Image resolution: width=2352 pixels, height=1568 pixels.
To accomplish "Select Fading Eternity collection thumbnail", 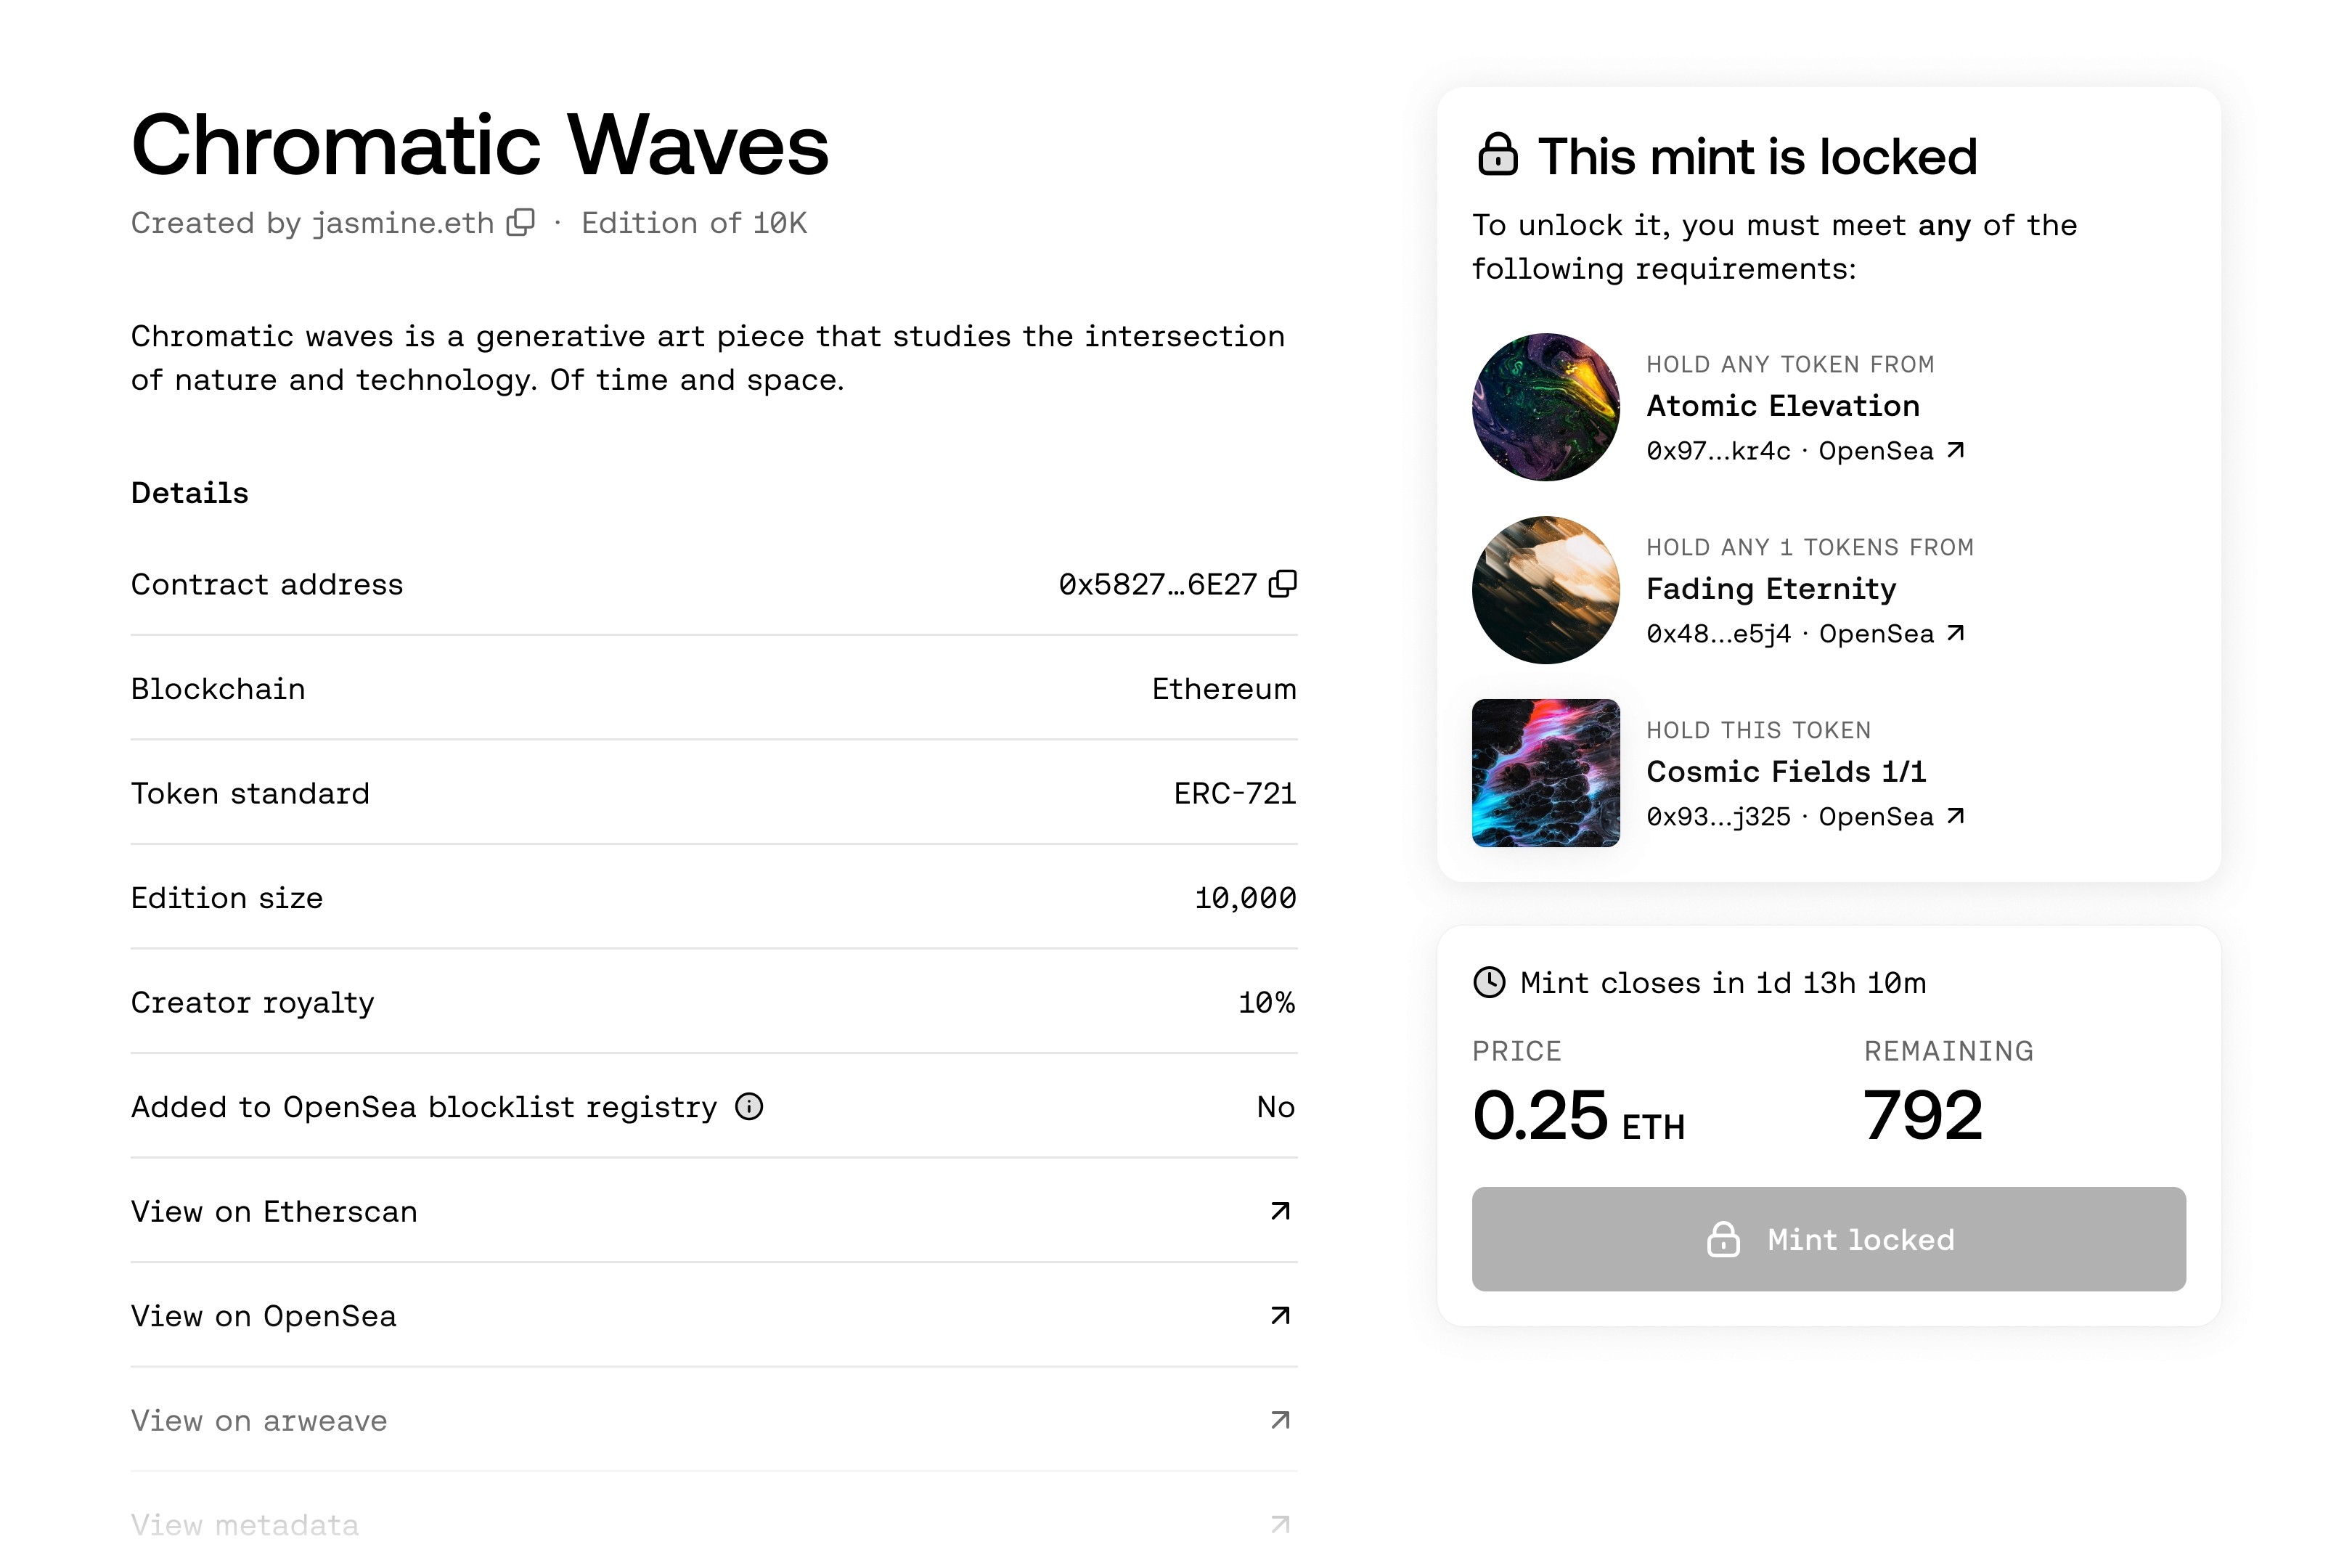I will [x=1546, y=590].
